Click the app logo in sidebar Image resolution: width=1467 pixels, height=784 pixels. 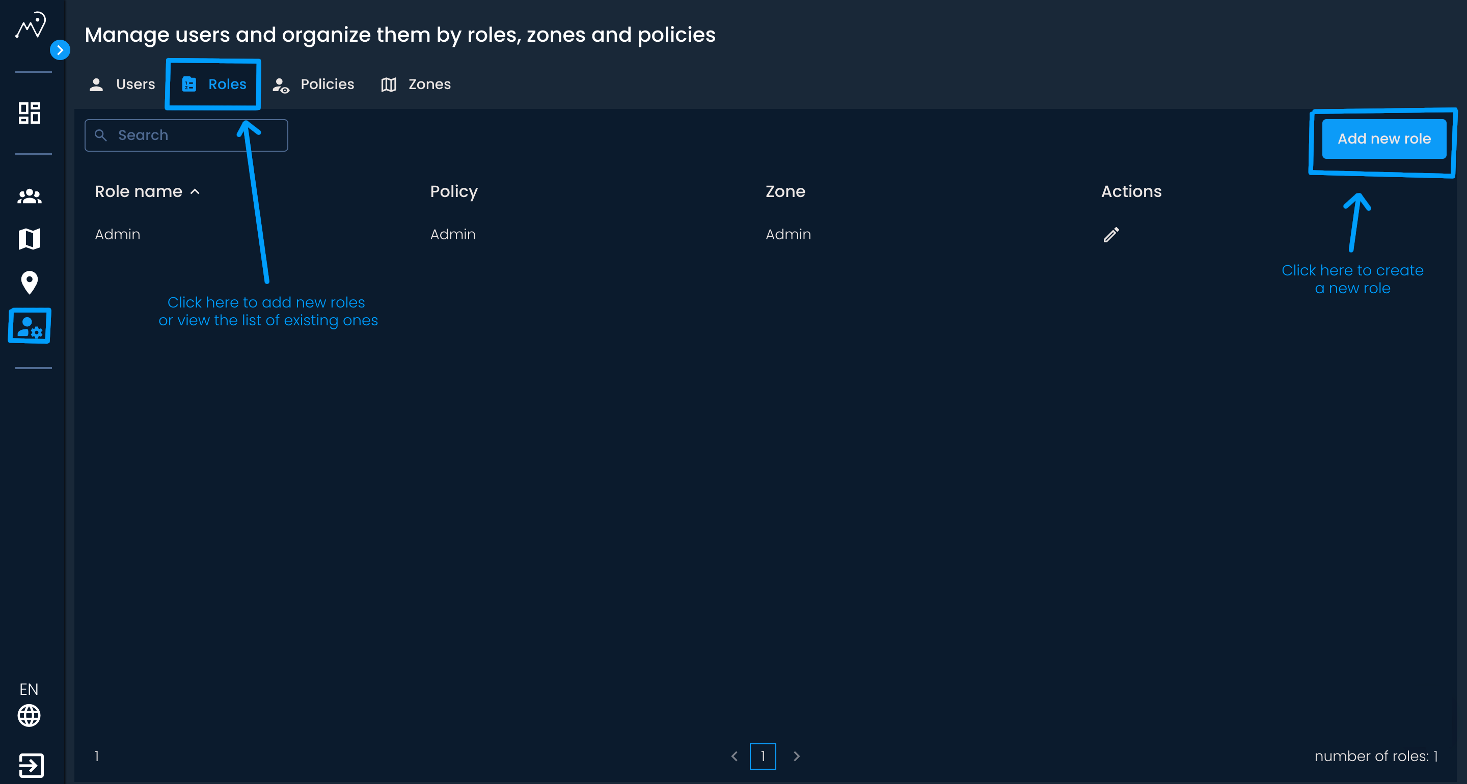(x=30, y=25)
